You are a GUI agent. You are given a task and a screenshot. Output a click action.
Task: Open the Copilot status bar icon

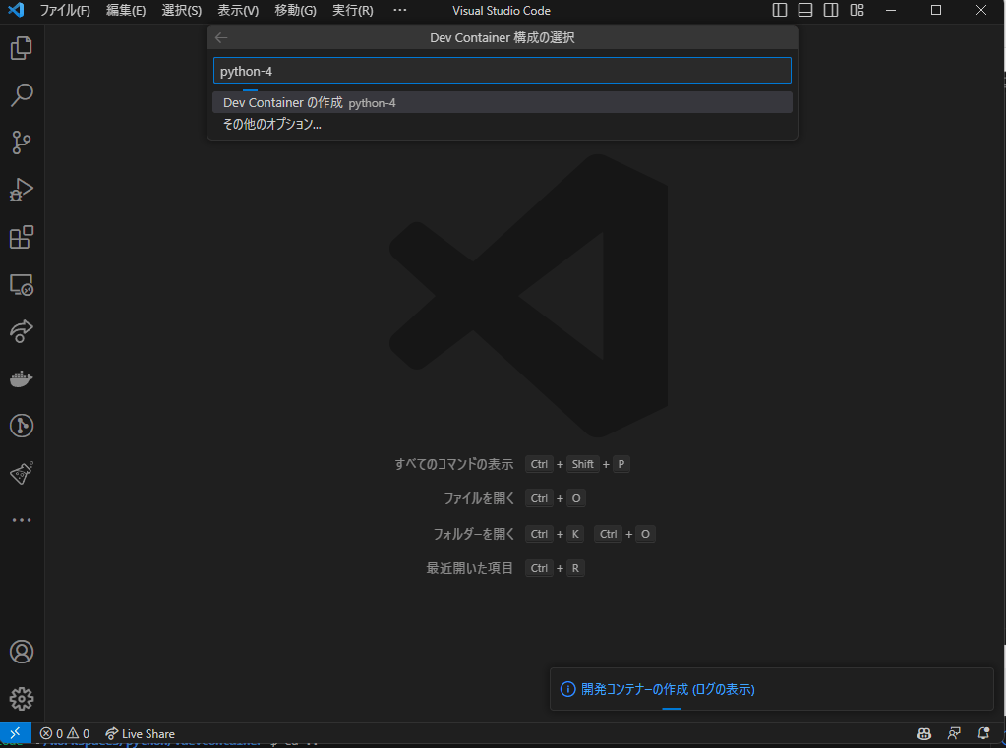[x=923, y=733]
